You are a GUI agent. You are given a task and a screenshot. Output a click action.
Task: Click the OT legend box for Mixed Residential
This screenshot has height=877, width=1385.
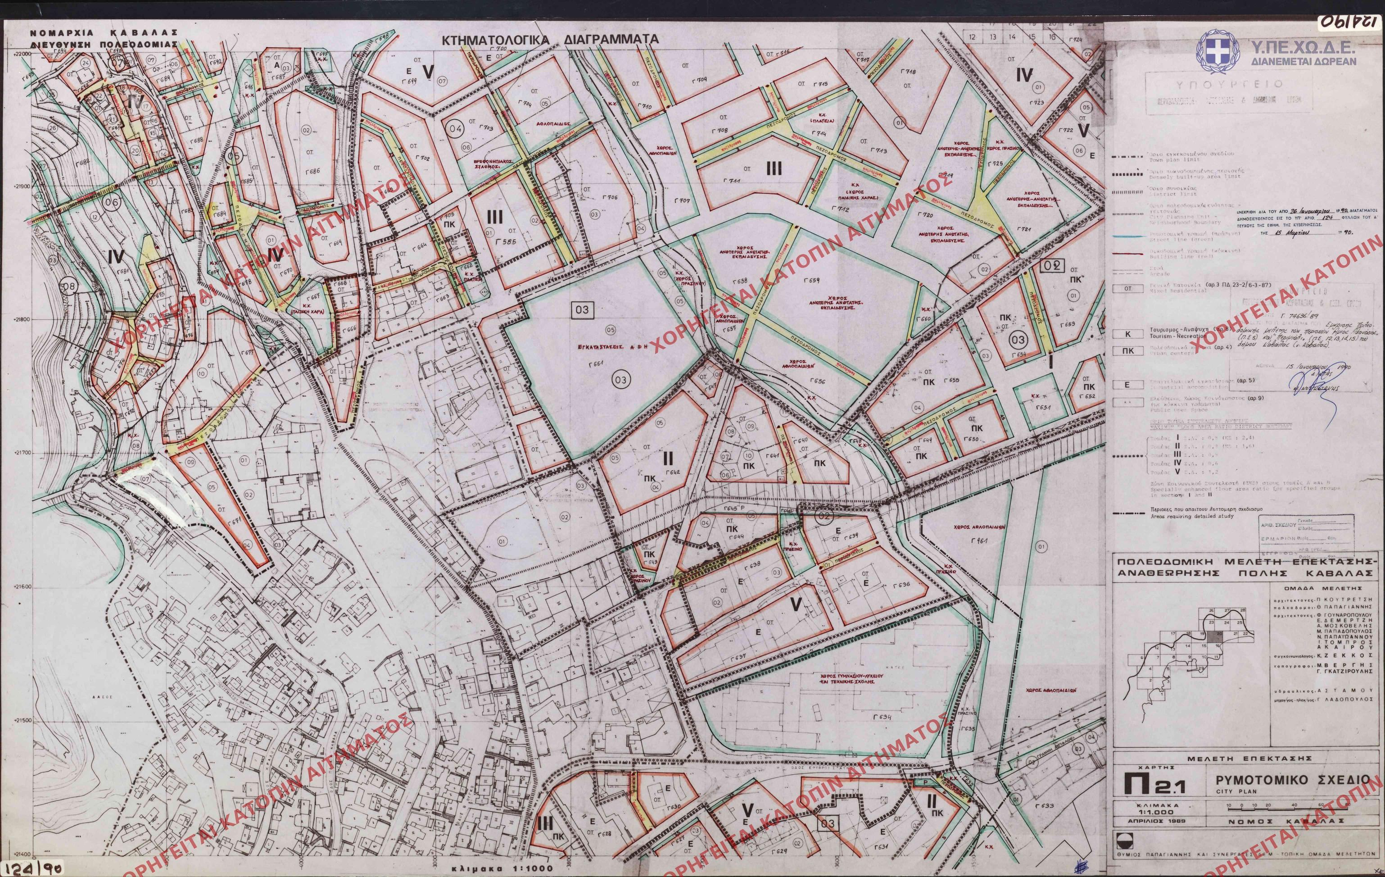(x=1128, y=289)
